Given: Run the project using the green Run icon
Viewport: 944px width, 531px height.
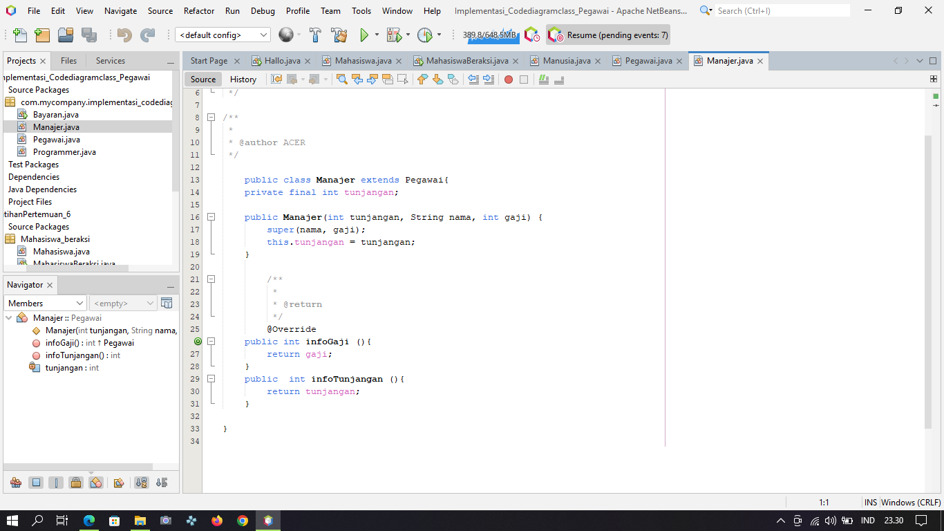Looking at the screenshot, I should tap(364, 35).
